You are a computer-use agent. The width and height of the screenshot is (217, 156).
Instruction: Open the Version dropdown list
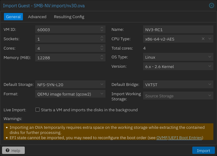pyautogui.click(x=210, y=67)
